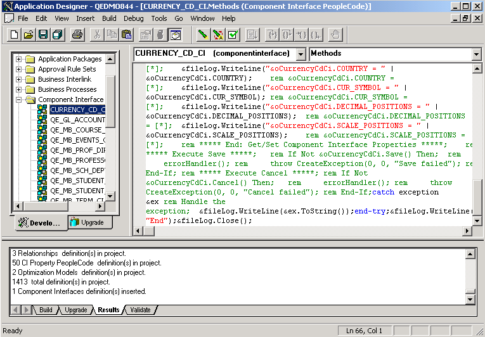The image size is (485, 337).
Task: Open the Build menu
Action: 109,18
